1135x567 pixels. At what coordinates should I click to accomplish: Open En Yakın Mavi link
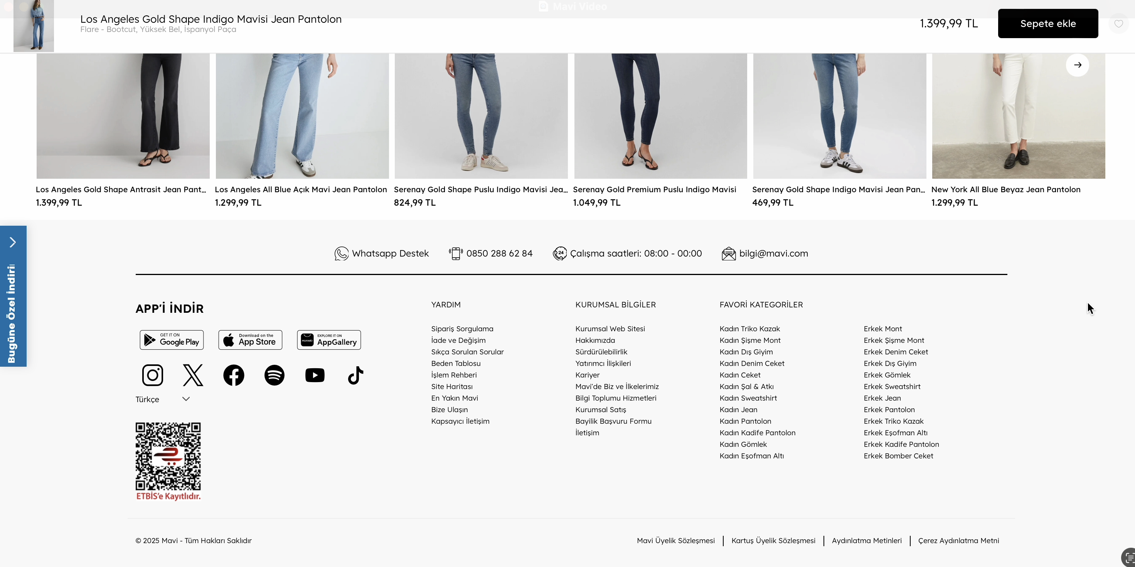[x=454, y=398]
